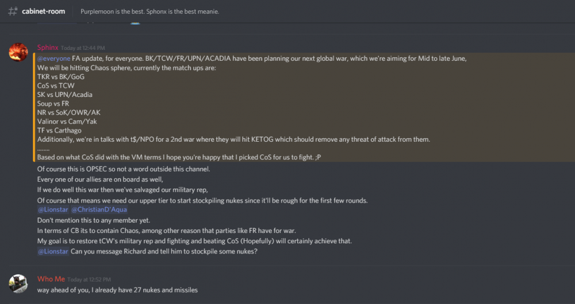Click the Sphinx username

[x=48, y=48]
